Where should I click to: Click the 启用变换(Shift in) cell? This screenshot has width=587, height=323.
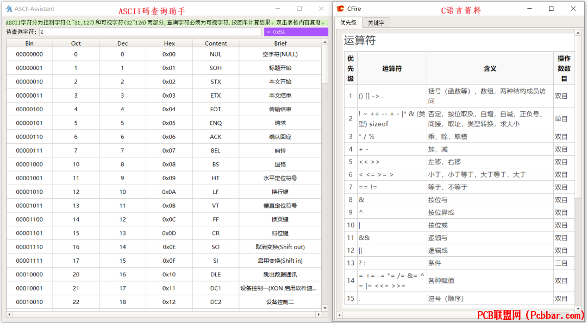280,261
